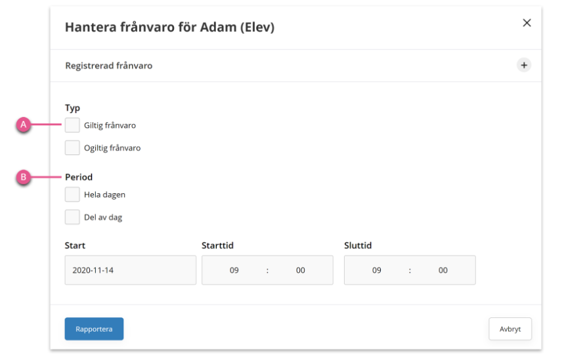Screen dimensions: 566x362
Task: Check the Giltig frånvaro checkbox
Action: pos(72,125)
